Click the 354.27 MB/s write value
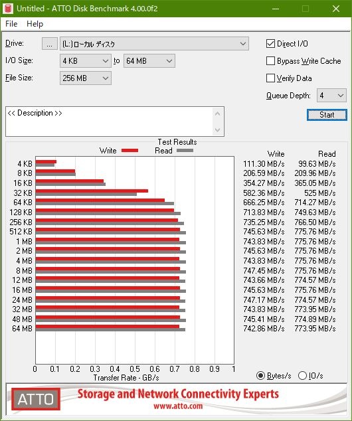Viewport: 352px width, 421px height. [x=264, y=183]
